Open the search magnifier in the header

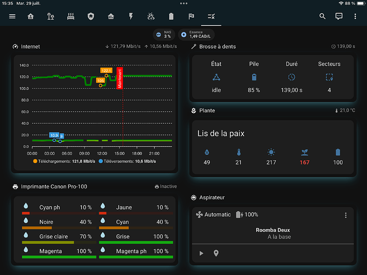click(323, 16)
